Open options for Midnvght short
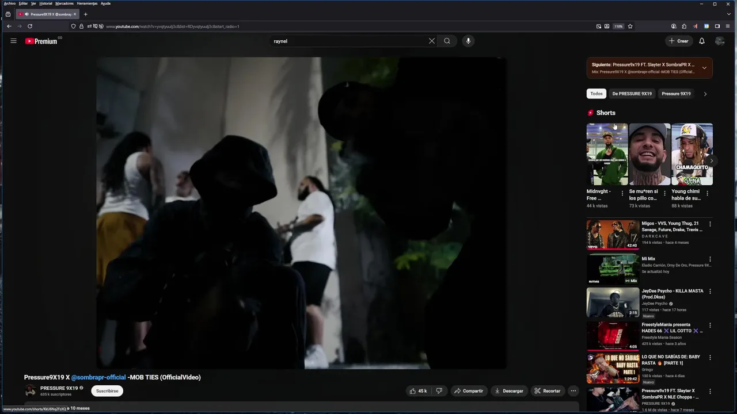Screen dimensions: 737x414 (622, 193)
